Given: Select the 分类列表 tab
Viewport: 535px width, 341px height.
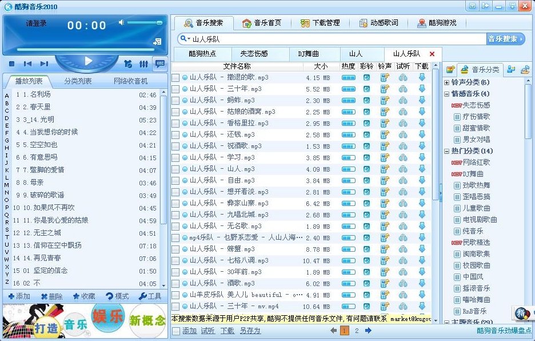Looking at the screenshot, I should pyautogui.click(x=78, y=81).
